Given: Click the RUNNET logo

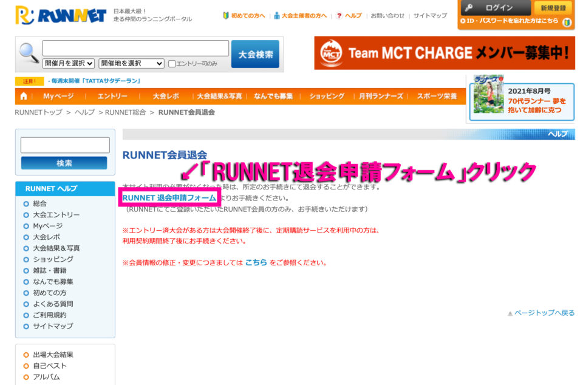Looking at the screenshot, I should pyautogui.click(x=61, y=16).
